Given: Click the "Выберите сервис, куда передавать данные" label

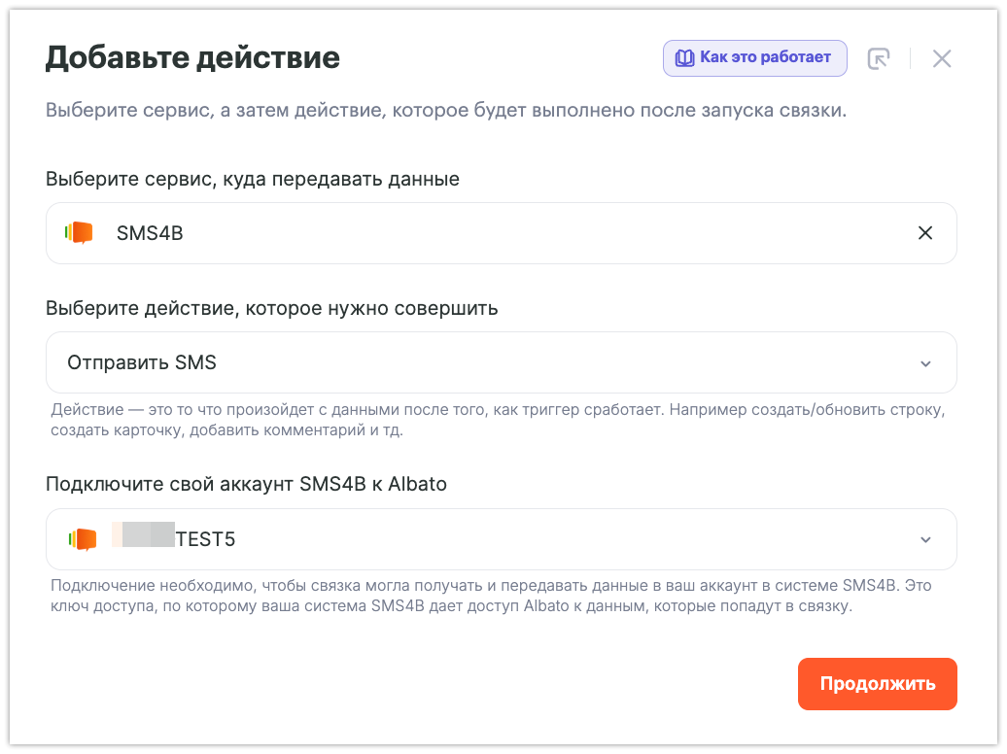Looking at the screenshot, I should coord(253,179).
